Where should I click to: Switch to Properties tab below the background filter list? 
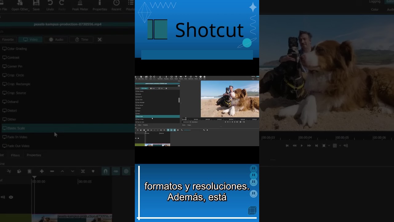click(34, 155)
